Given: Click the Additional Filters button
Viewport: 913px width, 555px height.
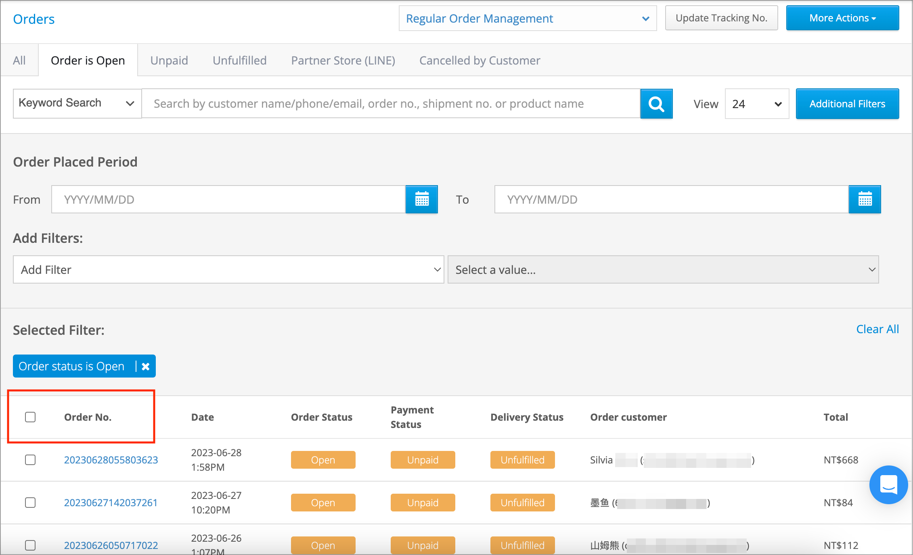Looking at the screenshot, I should pos(847,104).
